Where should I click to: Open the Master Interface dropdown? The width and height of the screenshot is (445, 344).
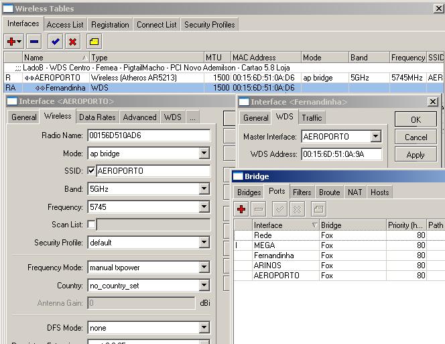[x=375, y=137]
